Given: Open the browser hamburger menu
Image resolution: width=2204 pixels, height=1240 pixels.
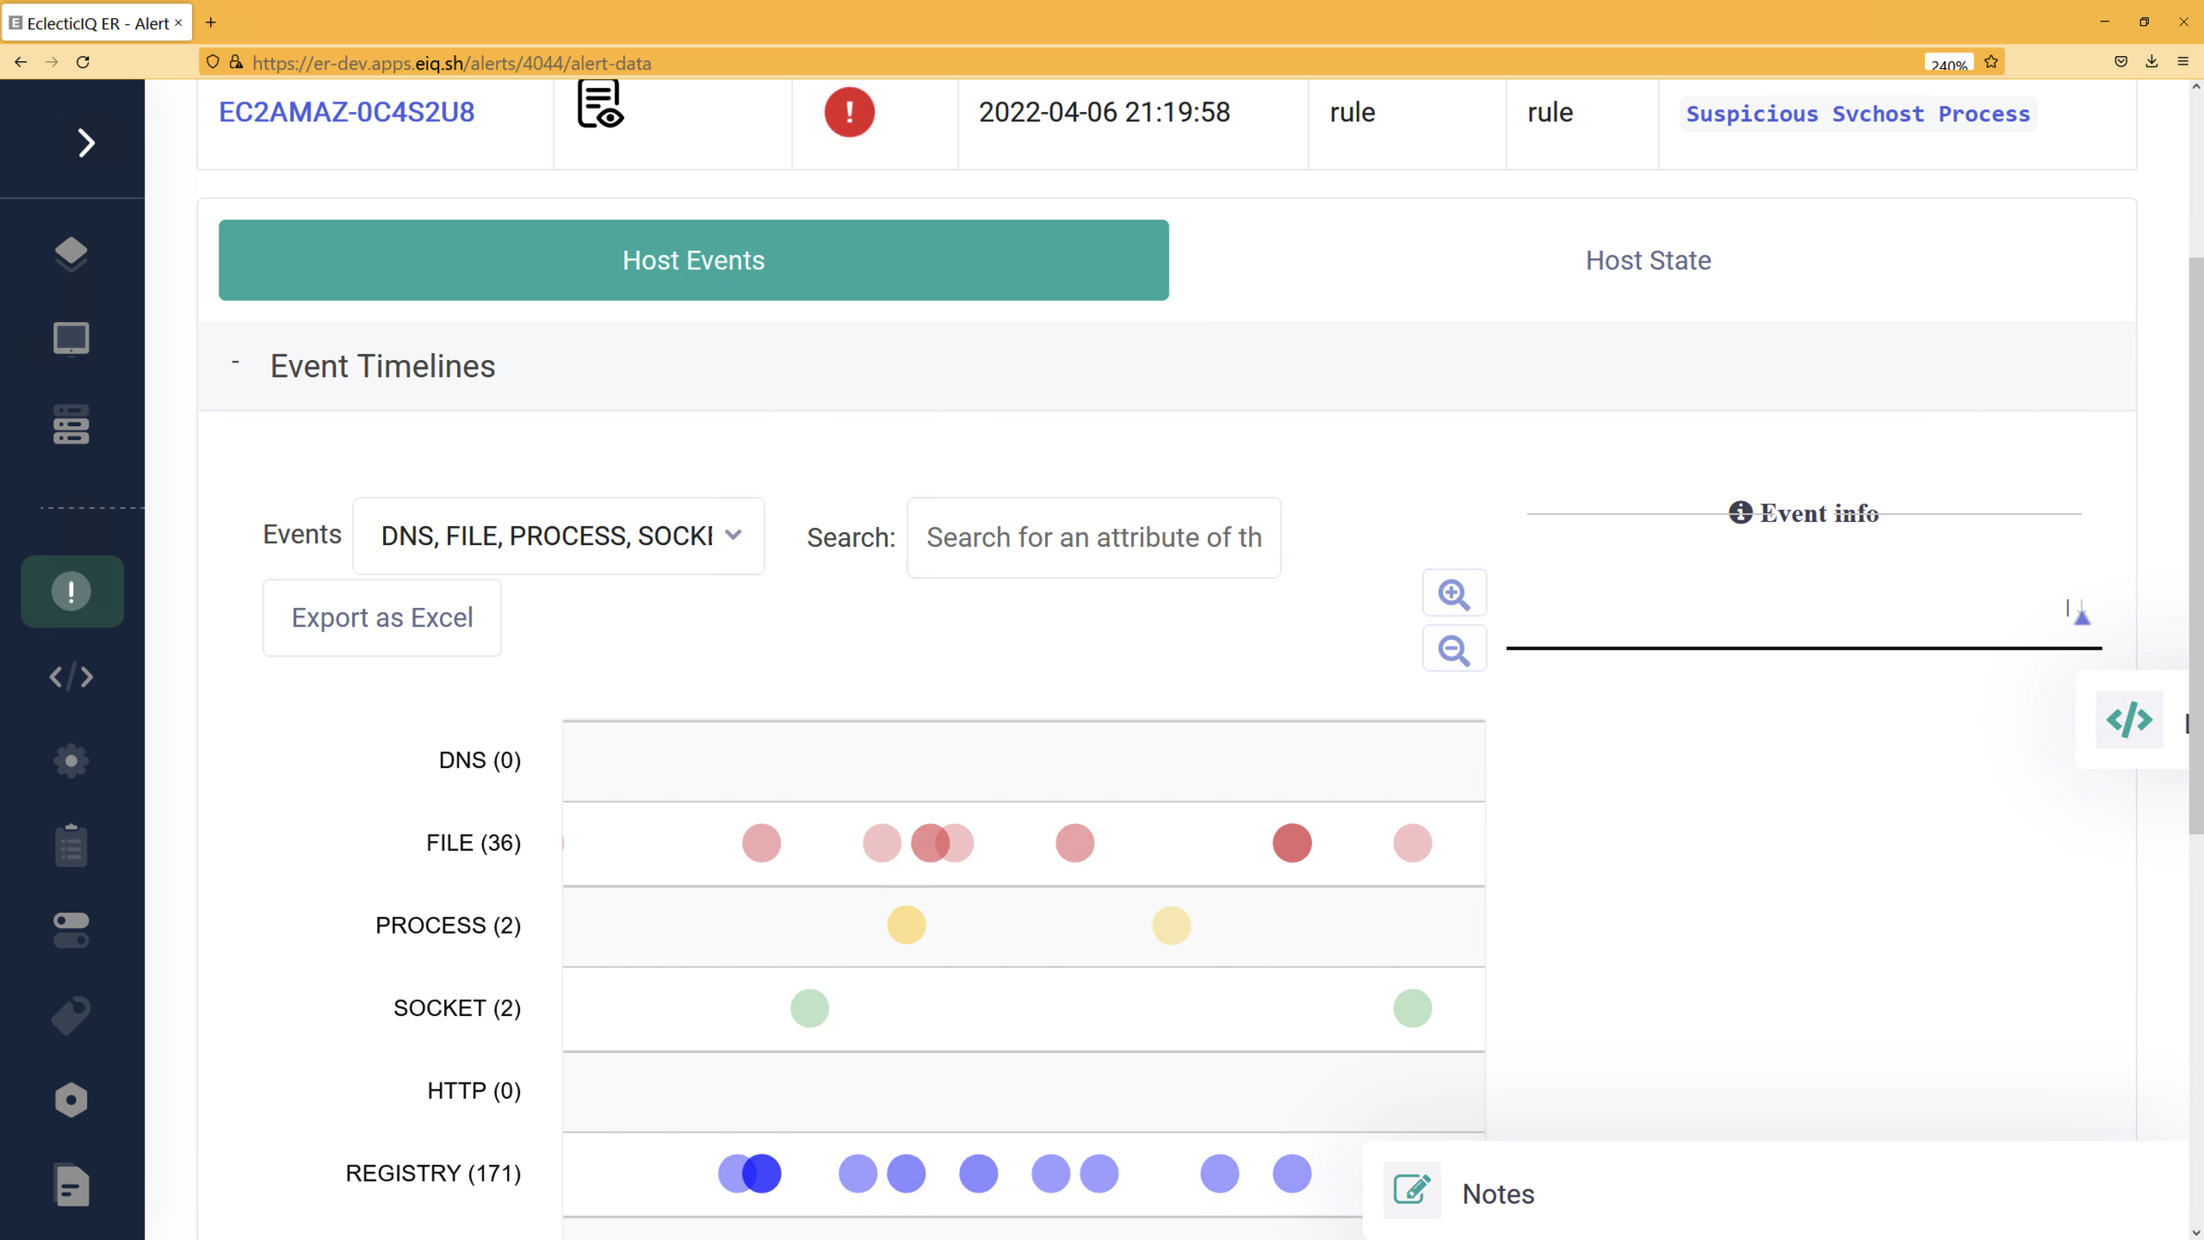Looking at the screenshot, I should pos(2182,62).
